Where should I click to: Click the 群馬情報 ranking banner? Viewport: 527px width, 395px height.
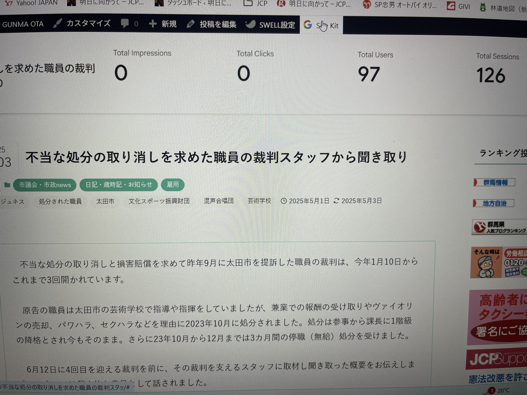click(x=494, y=182)
